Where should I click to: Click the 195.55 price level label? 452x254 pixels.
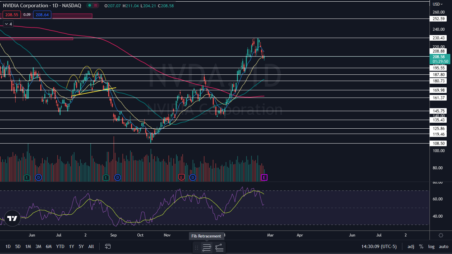pos(439,68)
